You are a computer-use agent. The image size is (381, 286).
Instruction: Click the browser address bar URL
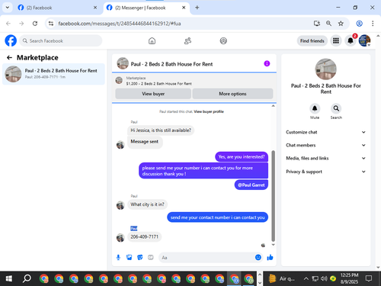120,24
